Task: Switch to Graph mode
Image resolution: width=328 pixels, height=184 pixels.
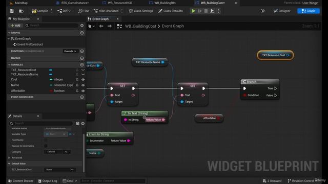Action: (x=309, y=11)
